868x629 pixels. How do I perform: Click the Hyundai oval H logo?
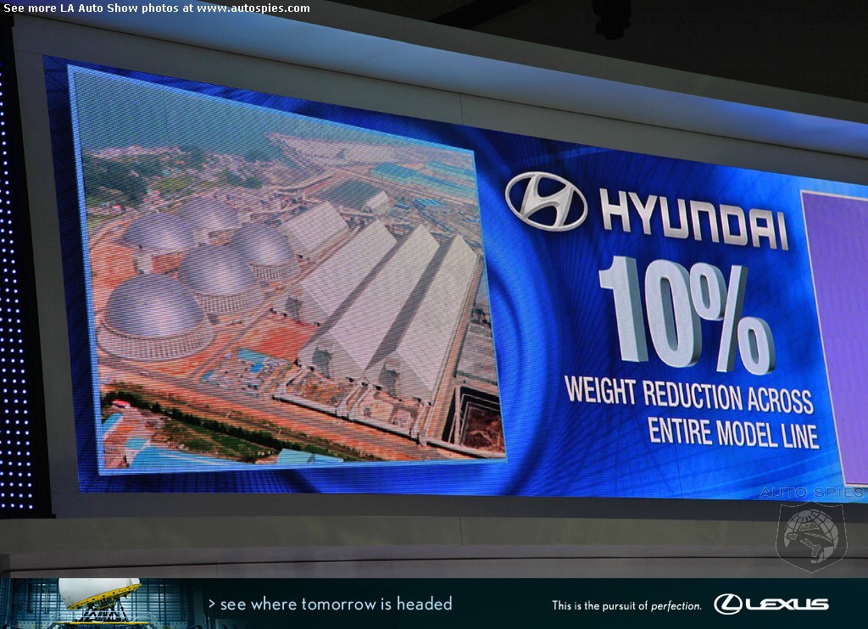point(546,201)
